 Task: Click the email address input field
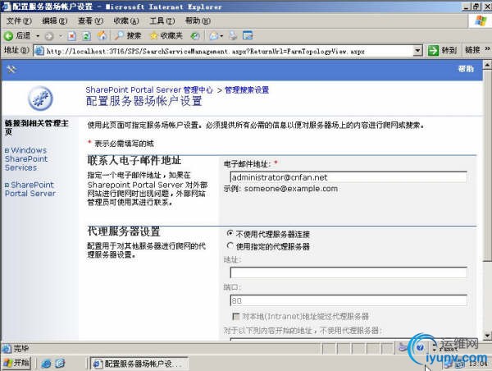click(348, 177)
